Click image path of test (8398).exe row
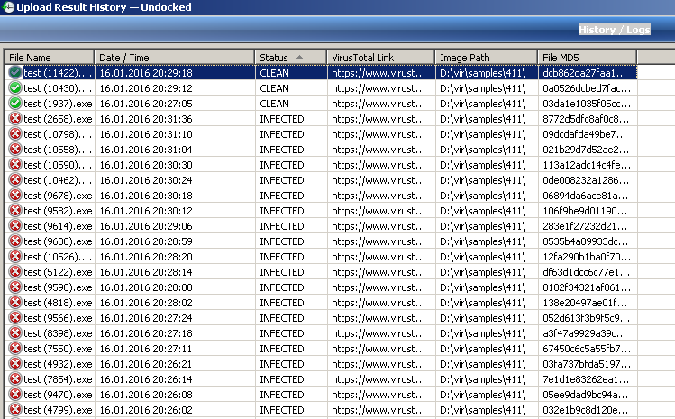 click(482, 333)
